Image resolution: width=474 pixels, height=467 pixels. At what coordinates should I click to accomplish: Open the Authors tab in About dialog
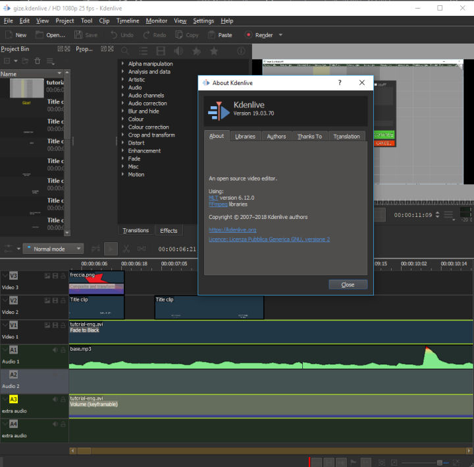point(276,137)
